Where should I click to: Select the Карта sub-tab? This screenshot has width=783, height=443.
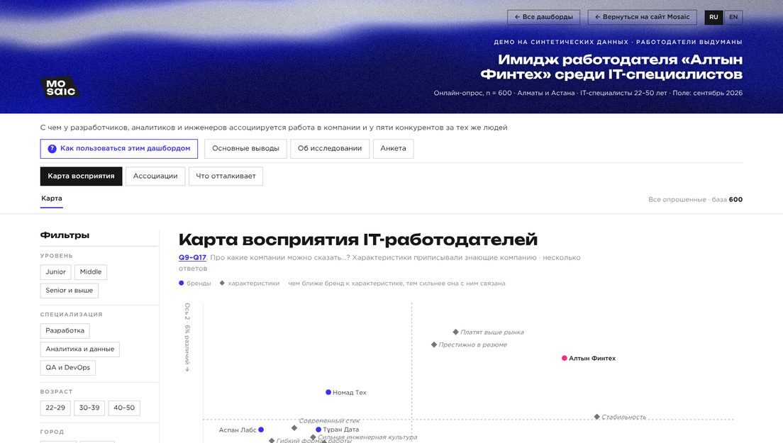click(x=52, y=198)
